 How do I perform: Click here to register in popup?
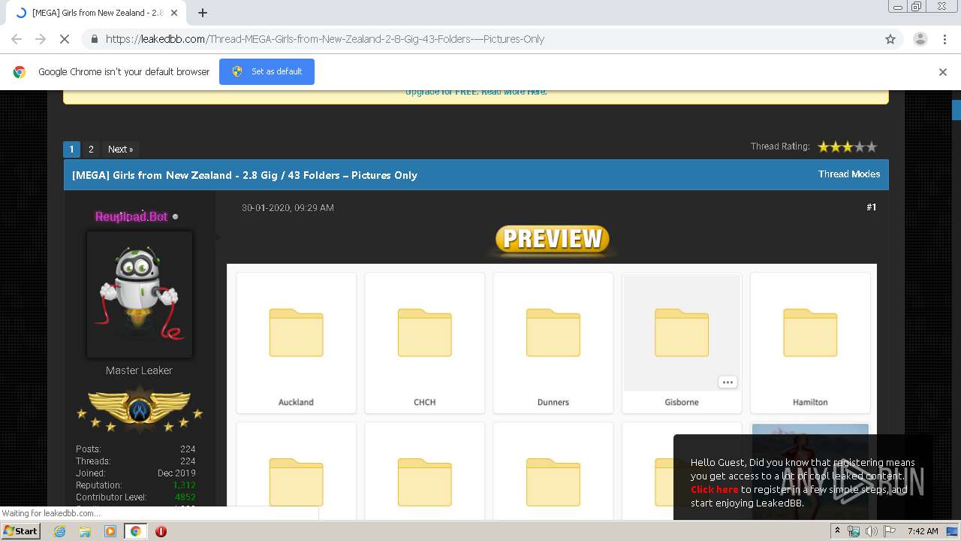(714, 489)
